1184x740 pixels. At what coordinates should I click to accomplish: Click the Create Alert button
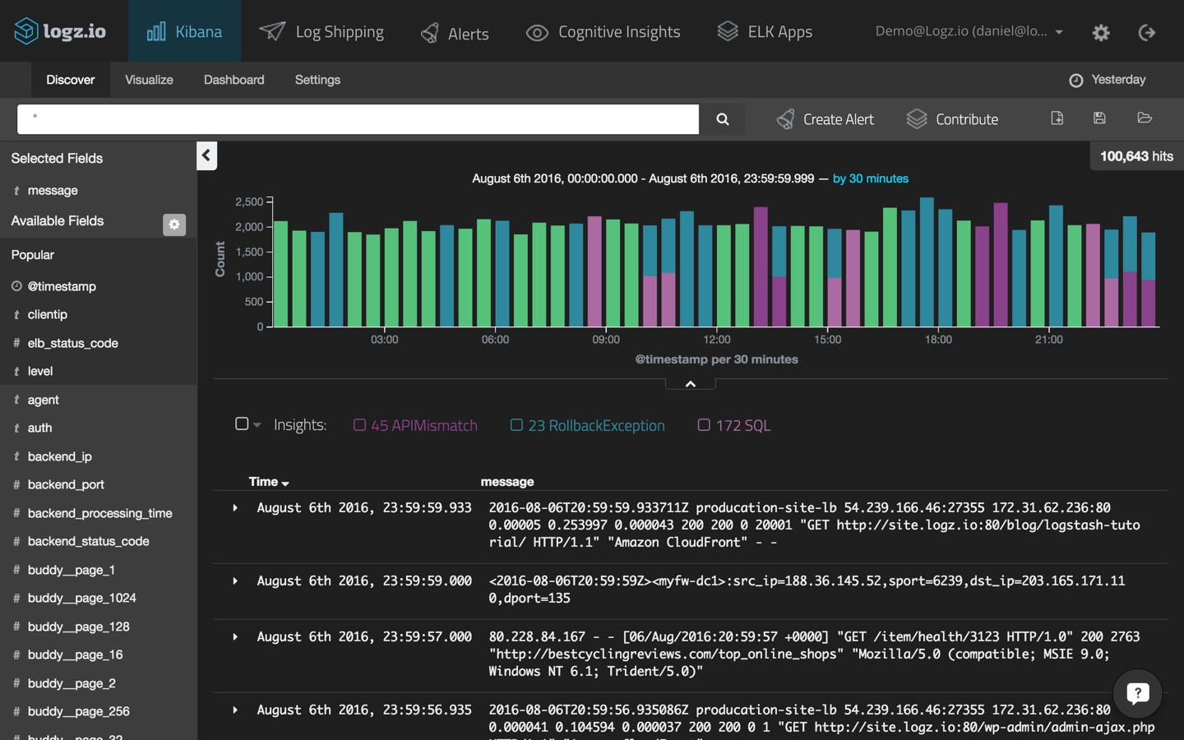826,119
